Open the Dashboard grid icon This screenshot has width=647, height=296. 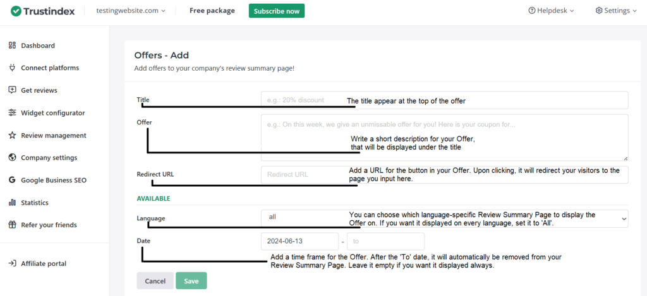click(x=12, y=45)
